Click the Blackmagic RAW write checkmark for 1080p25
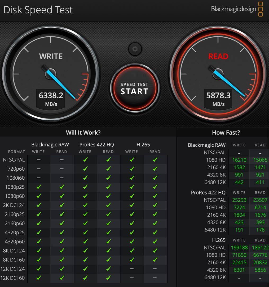This screenshot has height=287, width=269. pyautogui.click(x=39, y=187)
